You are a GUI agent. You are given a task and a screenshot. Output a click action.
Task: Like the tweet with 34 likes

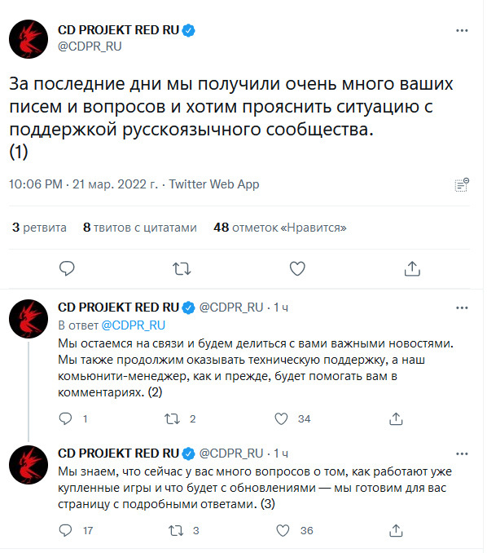pyautogui.click(x=281, y=418)
